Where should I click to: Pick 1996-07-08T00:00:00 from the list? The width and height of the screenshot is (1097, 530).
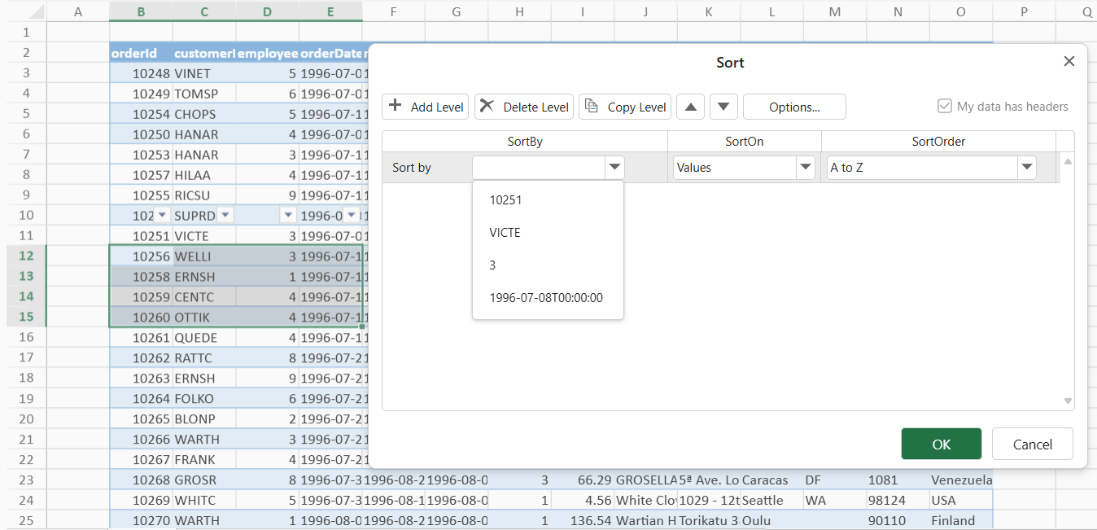(546, 298)
